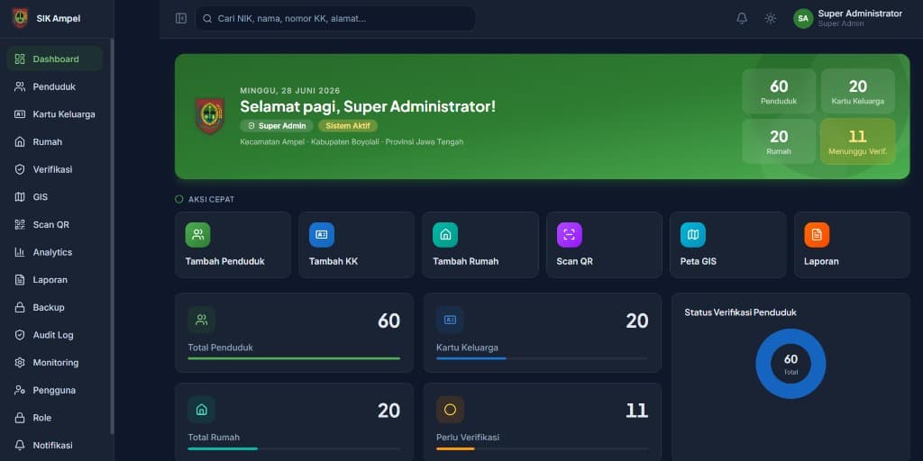Open the notifications bell in the header
This screenshot has height=461, width=923.
click(x=742, y=18)
